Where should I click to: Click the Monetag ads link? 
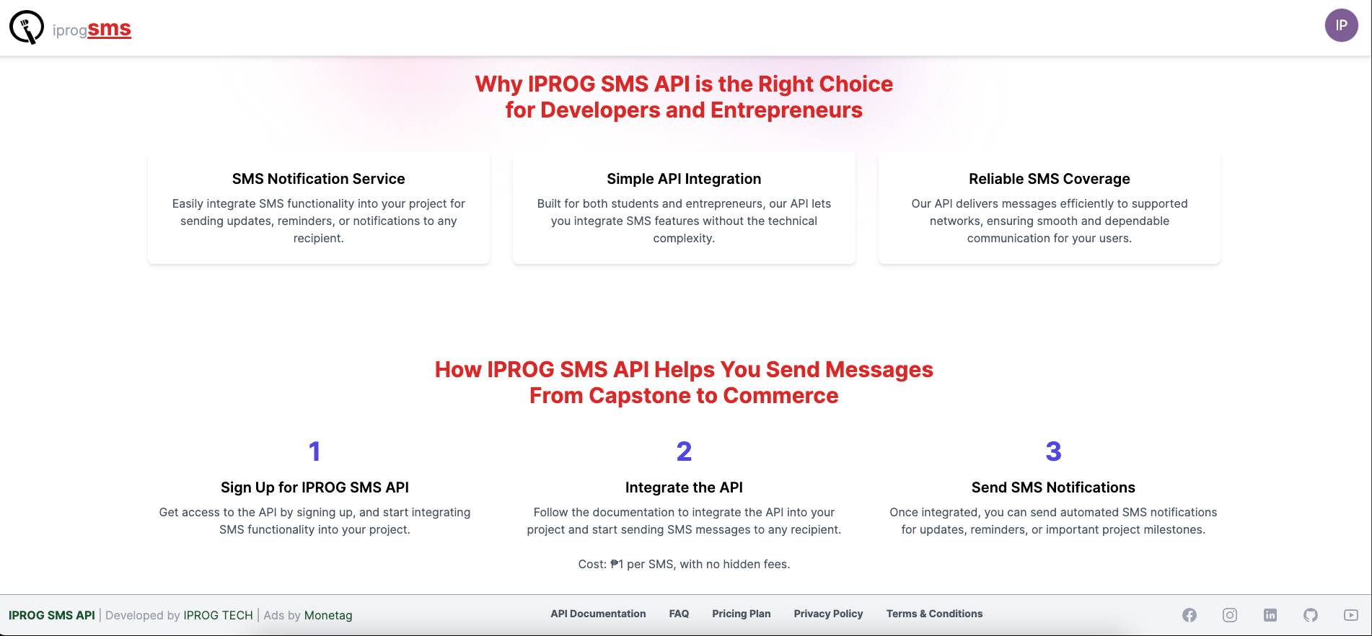328,615
